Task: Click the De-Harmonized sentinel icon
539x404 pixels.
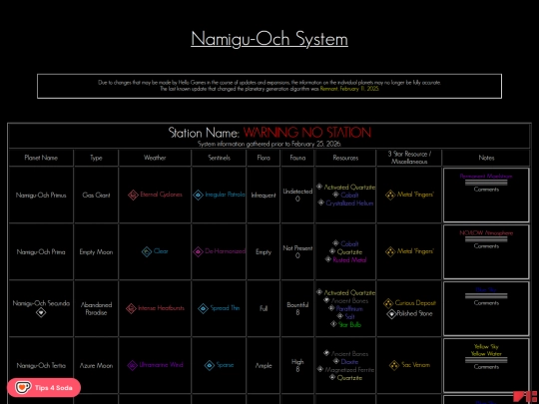Action: pyautogui.click(x=198, y=251)
